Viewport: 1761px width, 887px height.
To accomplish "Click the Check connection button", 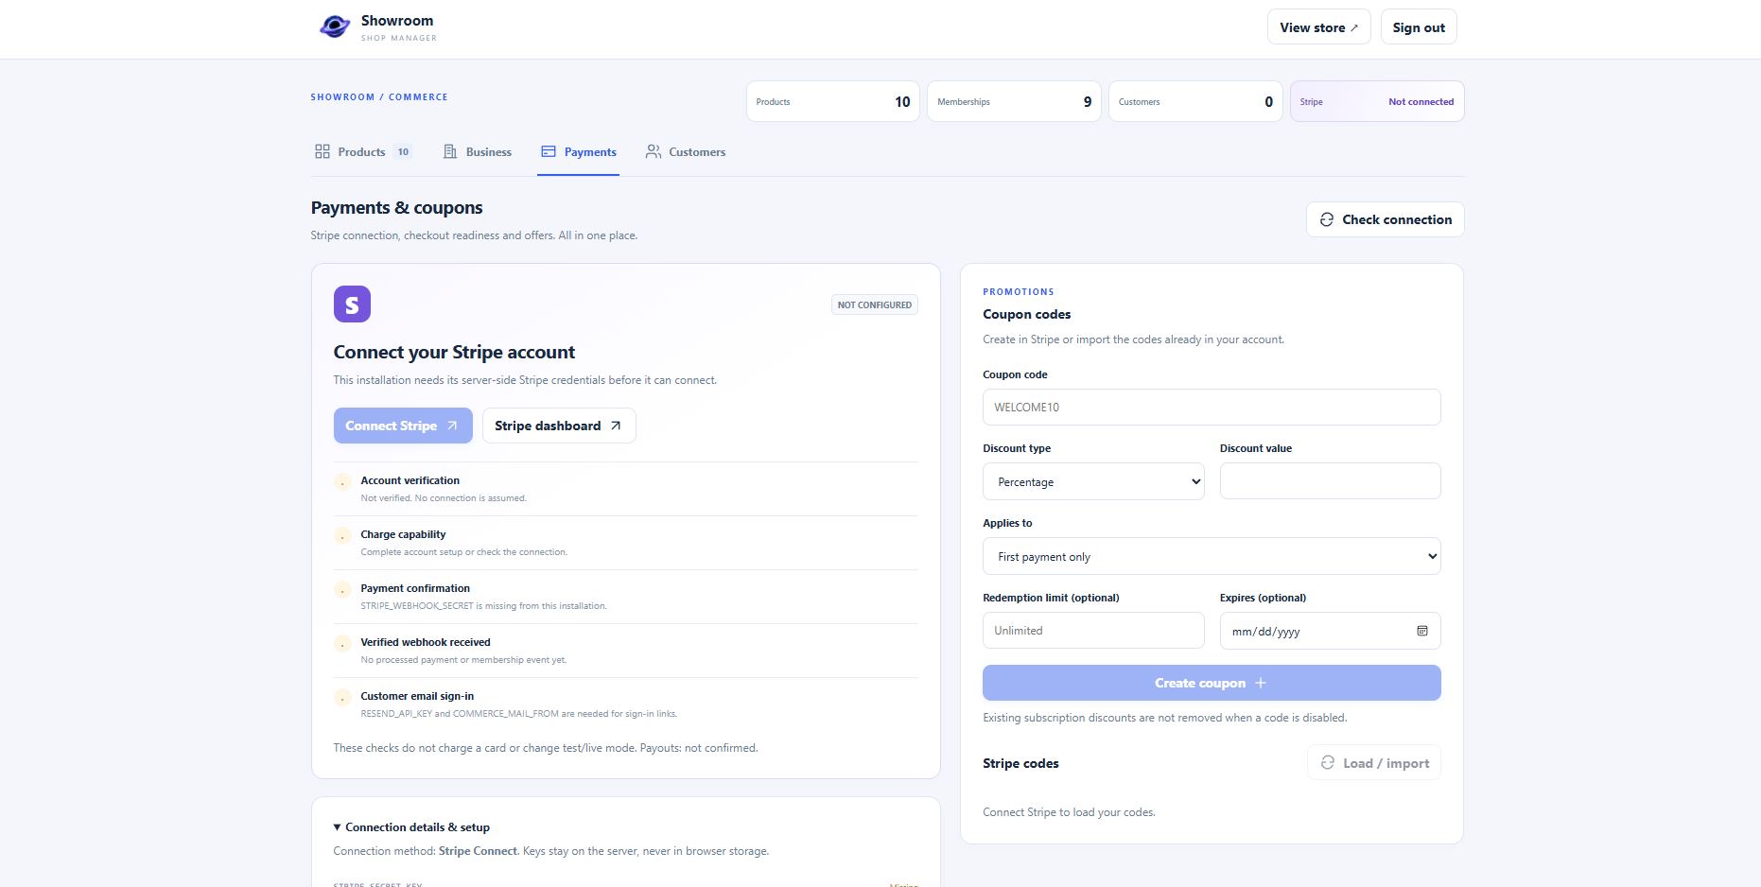I will coord(1385,219).
